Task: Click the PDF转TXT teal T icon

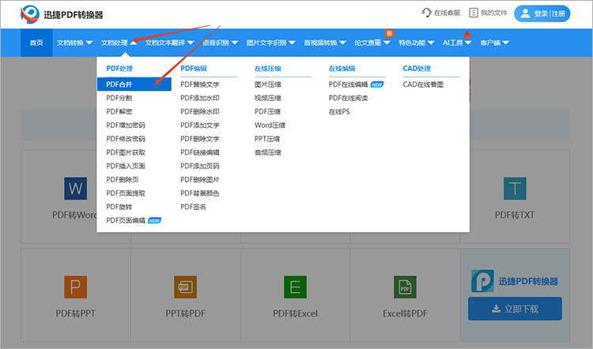Action: pos(515,188)
